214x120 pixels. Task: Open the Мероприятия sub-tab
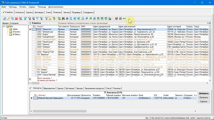coord(49,88)
